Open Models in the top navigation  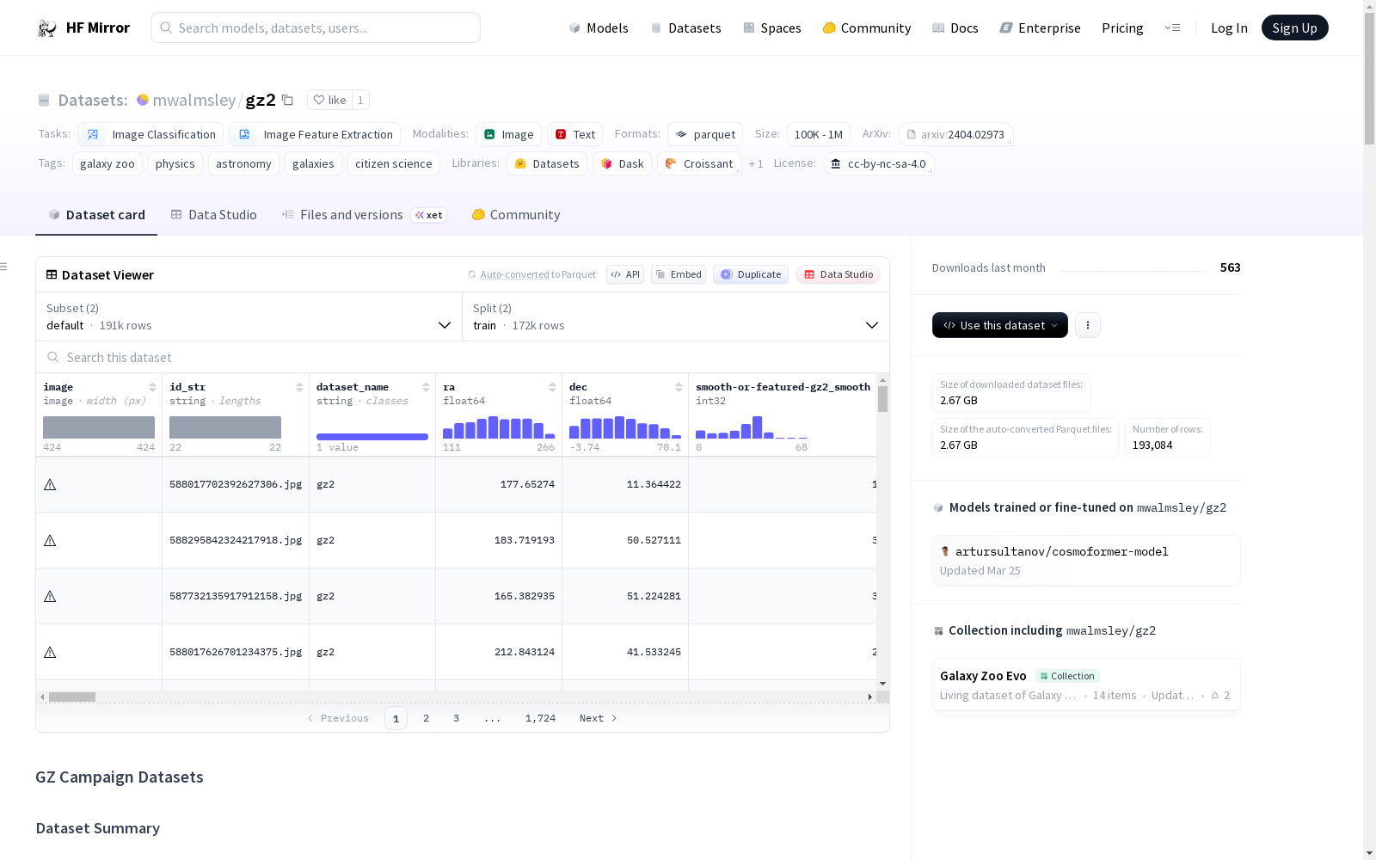(x=599, y=28)
